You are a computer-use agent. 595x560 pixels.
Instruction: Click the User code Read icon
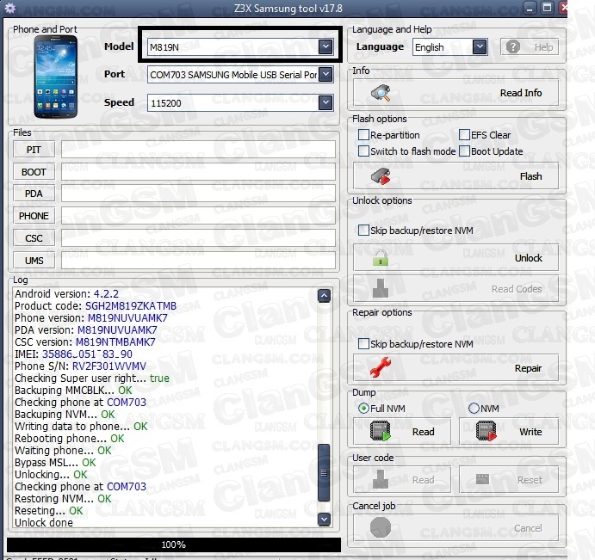tap(381, 480)
